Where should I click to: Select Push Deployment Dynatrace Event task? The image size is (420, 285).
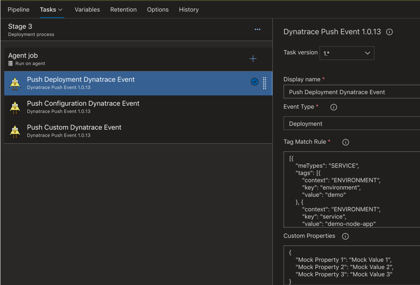[x=138, y=83]
